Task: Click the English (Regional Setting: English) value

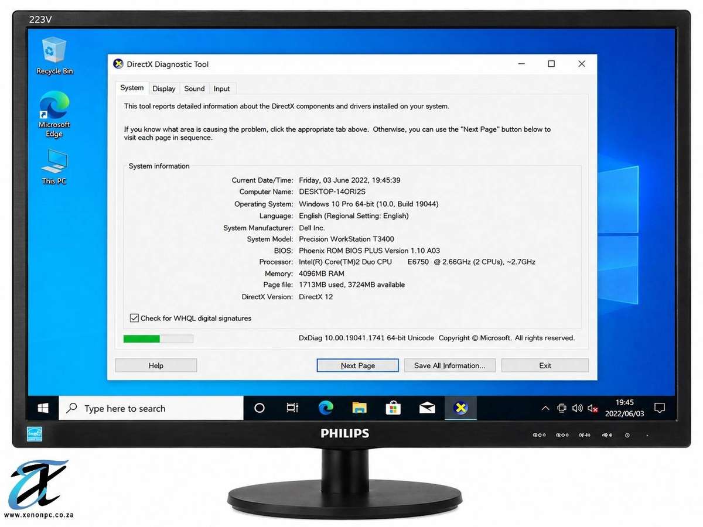Action: 354,215
